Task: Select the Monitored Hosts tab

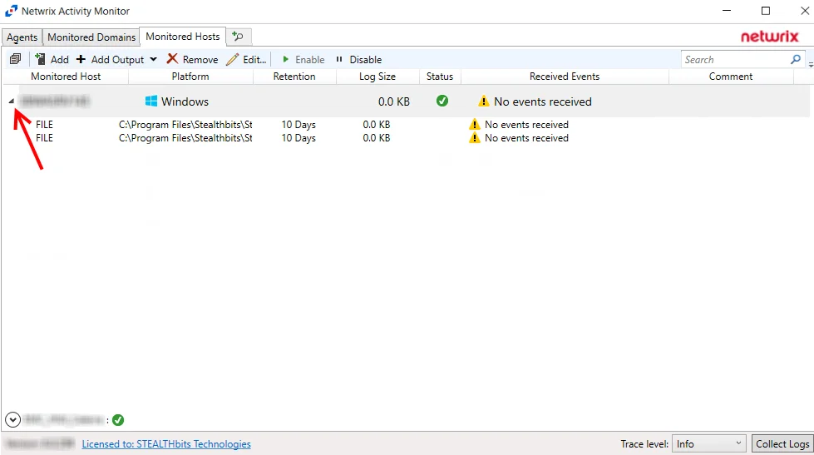Action: point(183,37)
